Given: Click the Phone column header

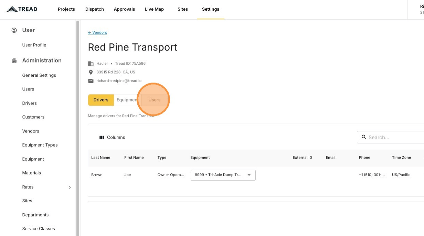Looking at the screenshot, I should coord(364,158).
